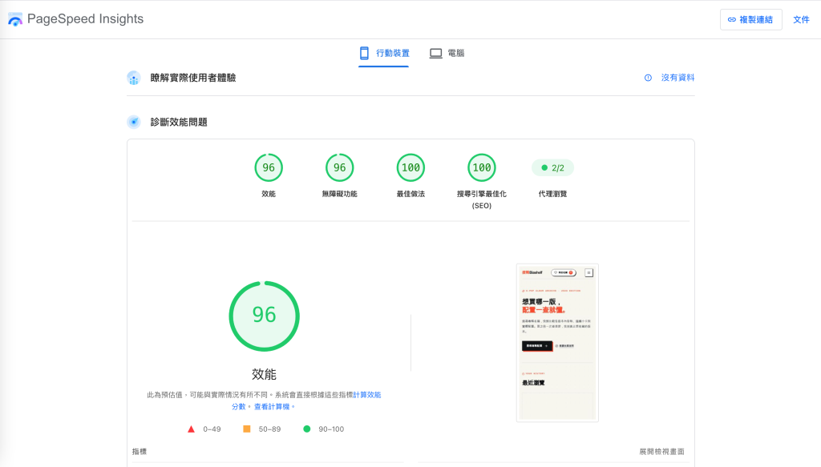Expand the view with 展開檢視畫面

(661, 451)
